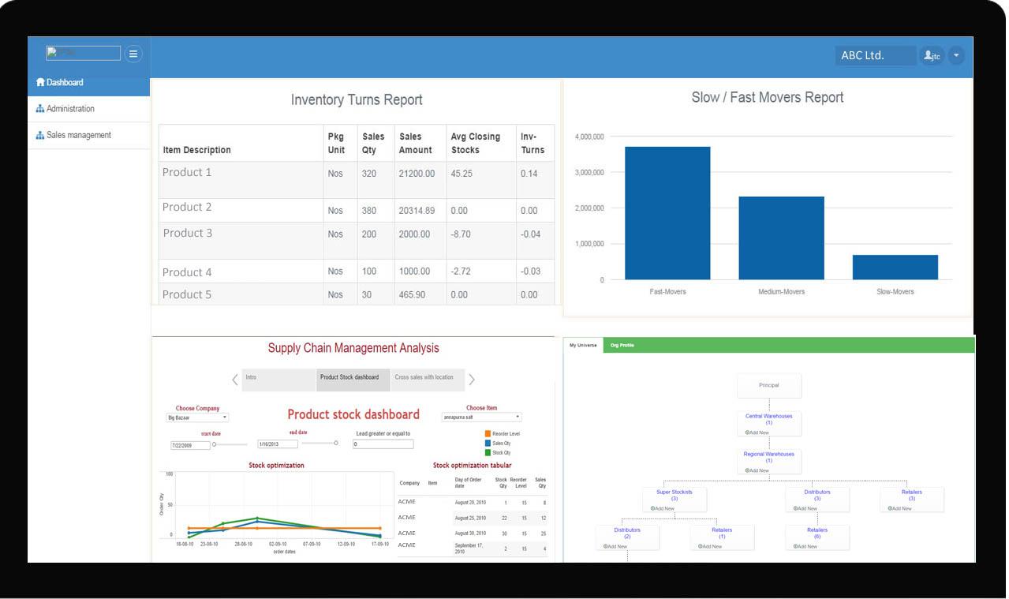Image resolution: width=1009 pixels, height=599 pixels.
Task: Click the Principal node box
Action: click(x=769, y=385)
